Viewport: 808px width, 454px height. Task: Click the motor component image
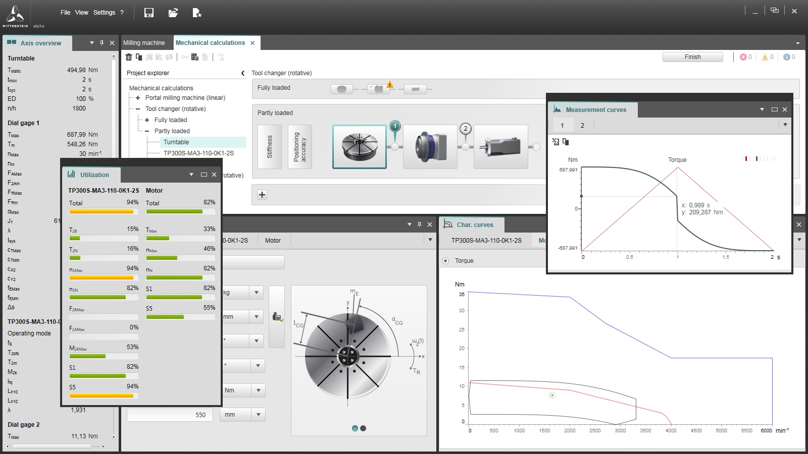(x=500, y=147)
